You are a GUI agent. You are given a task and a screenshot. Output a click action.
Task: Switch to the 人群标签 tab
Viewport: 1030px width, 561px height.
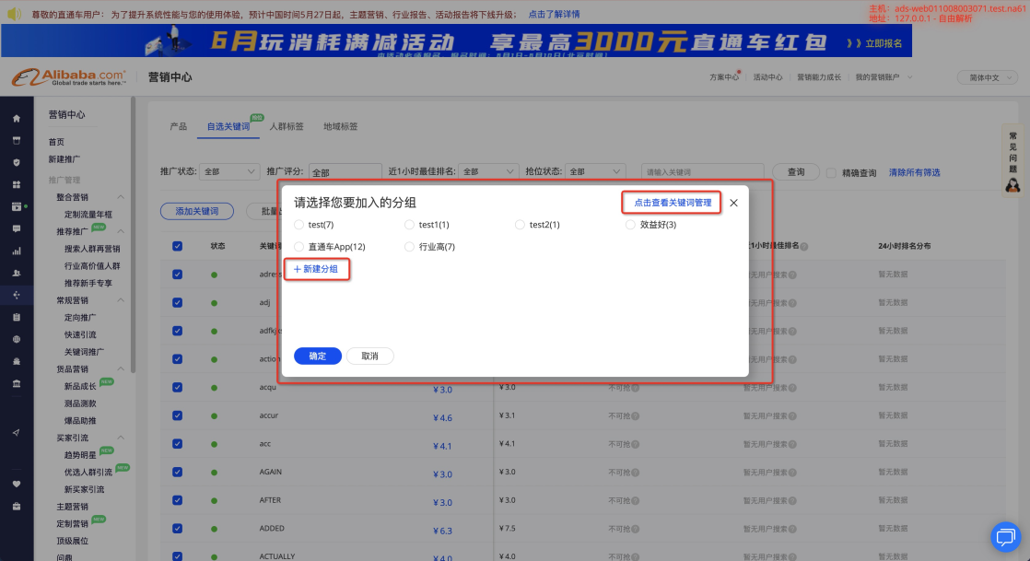(287, 126)
